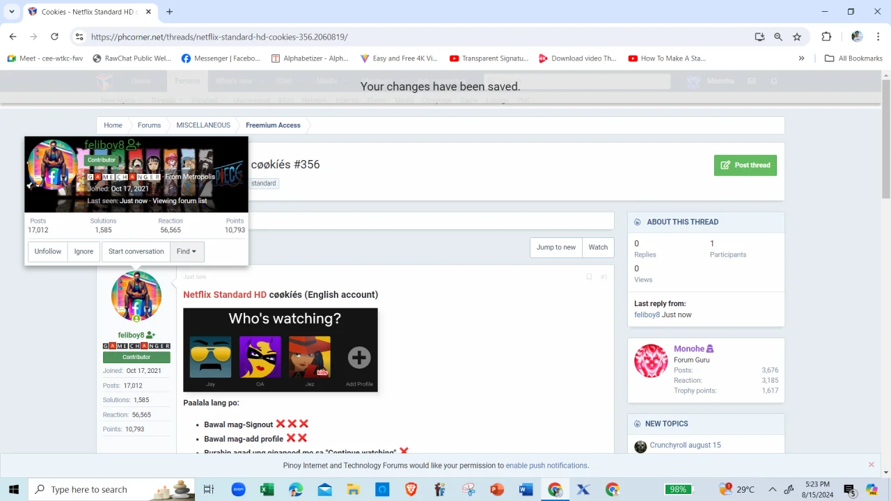Open the Easy and Free 4K Video bookmark
The height and width of the screenshot is (501, 891).
(399, 58)
